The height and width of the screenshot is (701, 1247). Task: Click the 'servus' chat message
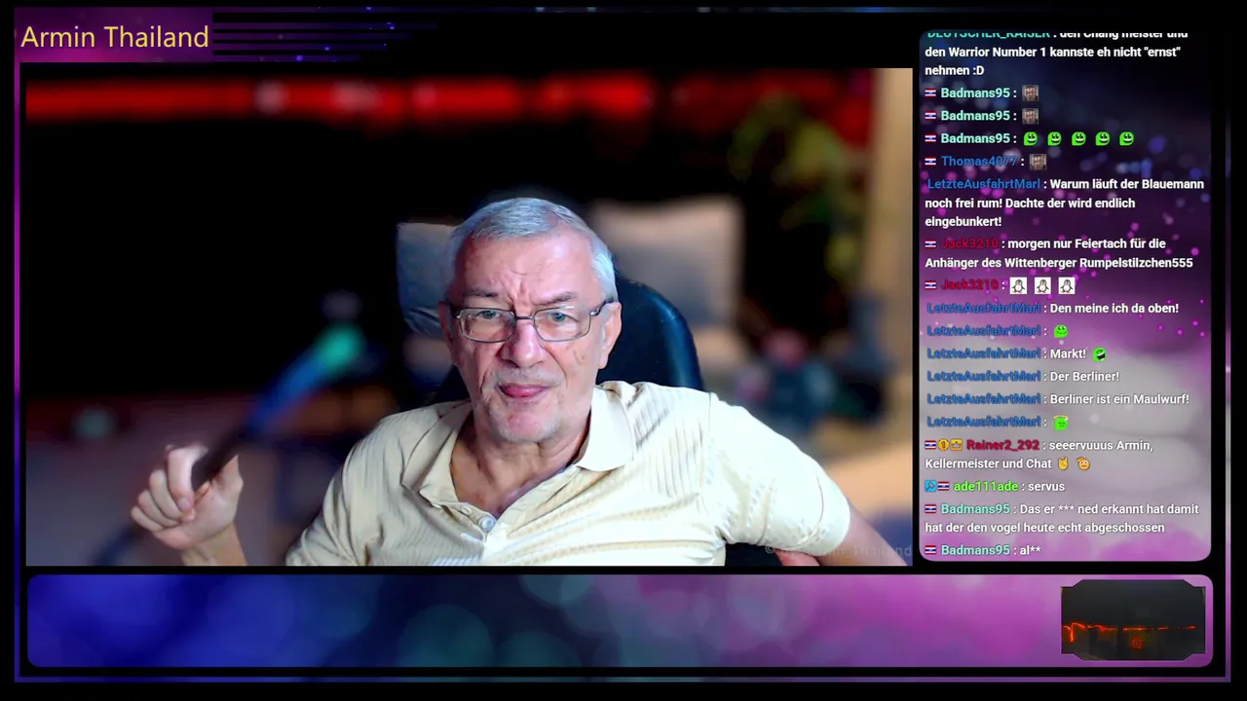coord(1046,486)
